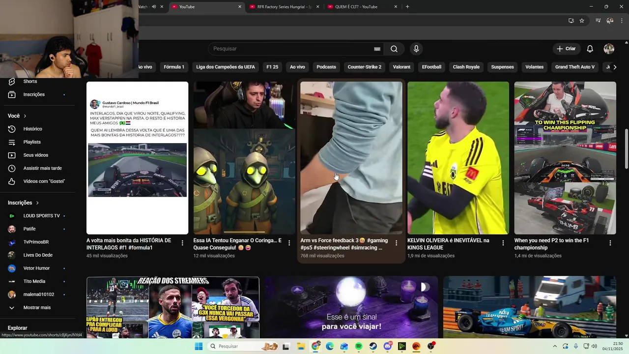Select the Clash Royale chip
Screen dimensions: 629x354
pyautogui.click(x=466, y=67)
